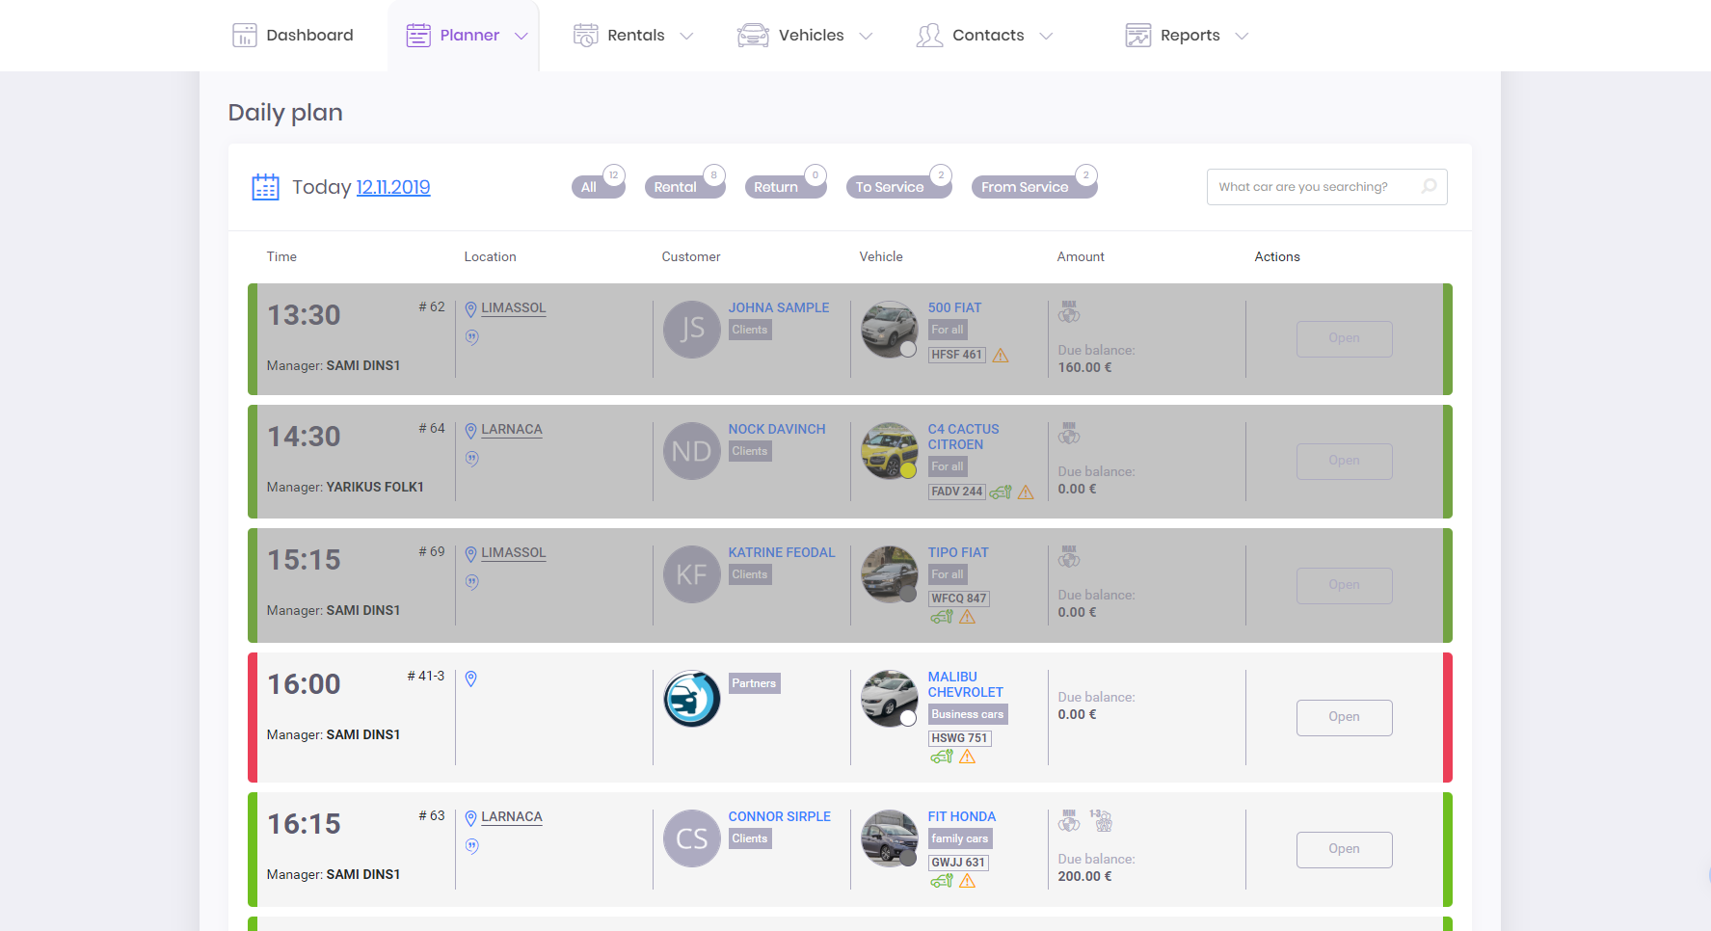Screen dimensions: 1711x931
Task: Click the Contacts people icon in the navigation
Action: click(x=928, y=35)
